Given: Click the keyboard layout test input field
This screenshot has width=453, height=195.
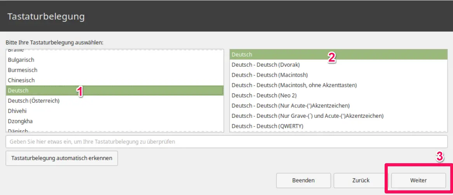Looking at the screenshot, I should [x=226, y=142].
